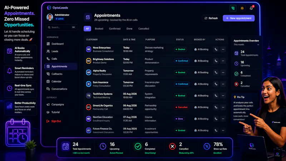This screenshot has height=161, width=286.
Task: Open Campaigns in the sidebar
Action: click(61, 104)
